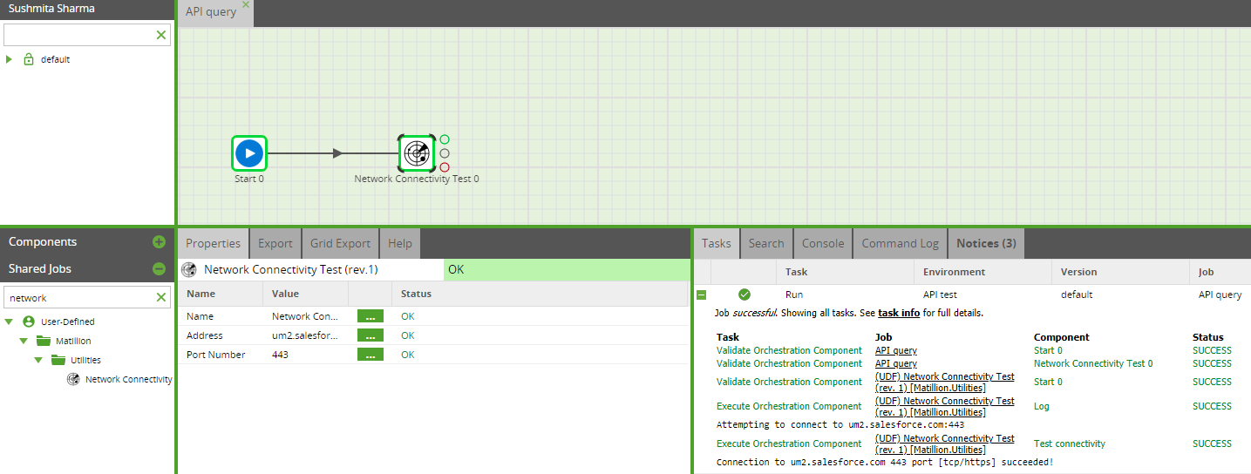Open the task info link

coord(899,313)
